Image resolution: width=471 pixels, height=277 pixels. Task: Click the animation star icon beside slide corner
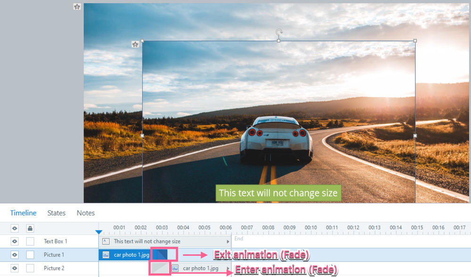[77, 7]
